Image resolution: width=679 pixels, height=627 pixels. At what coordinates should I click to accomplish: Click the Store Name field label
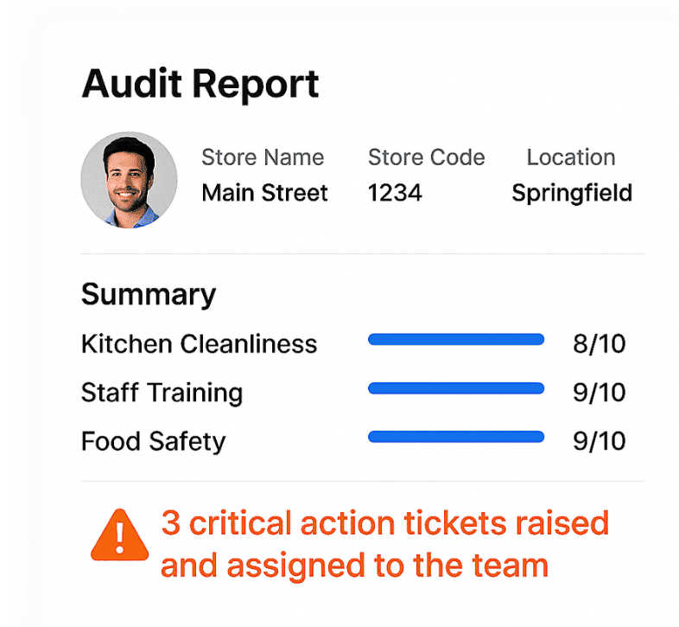(263, 157)
